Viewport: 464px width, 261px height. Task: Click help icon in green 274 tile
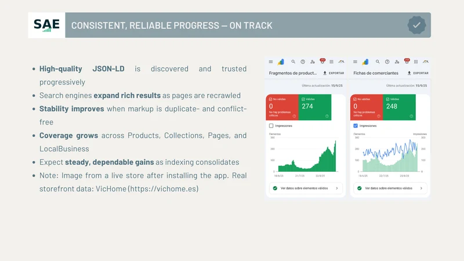[327, 116]
